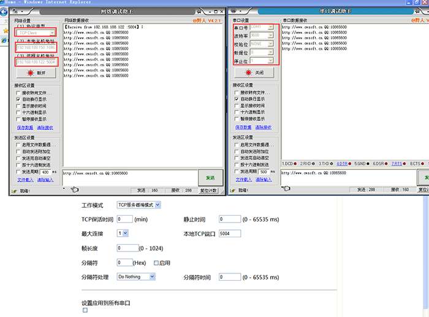The width and height of the screenshot is (429, 317).
Task: Check the 启用 delimiter checkbox
Action: [x=156, y=262]
